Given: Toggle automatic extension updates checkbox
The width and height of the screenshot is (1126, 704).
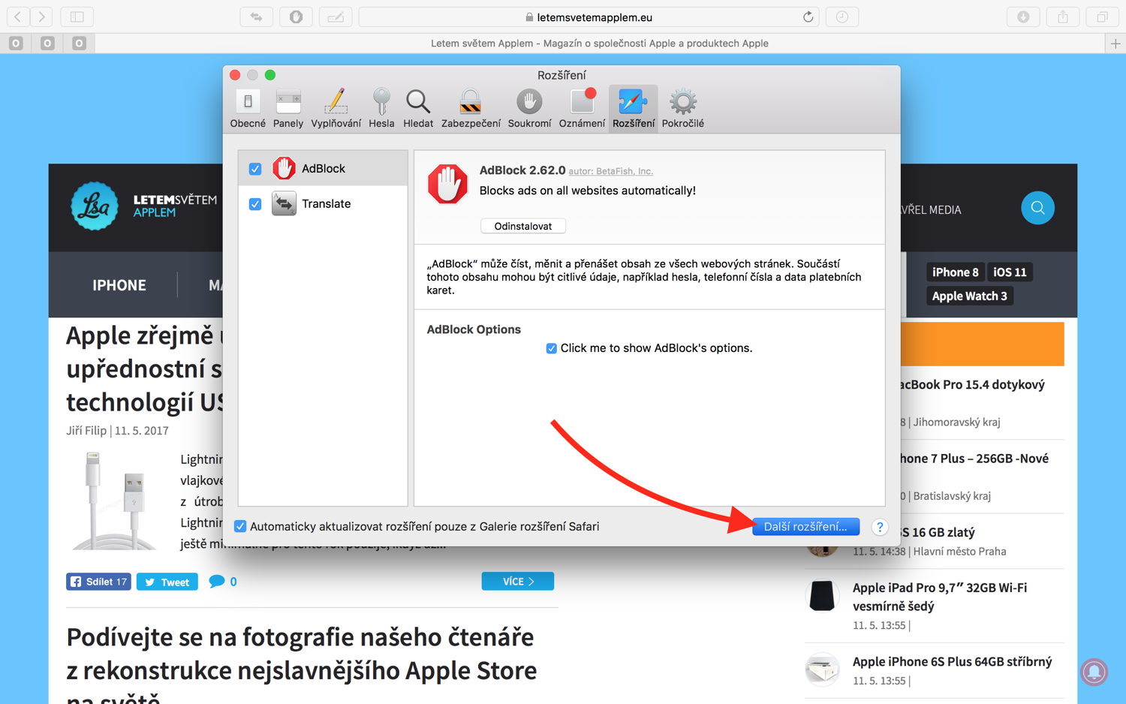Looking at the screenshot, I should [240, 527].
